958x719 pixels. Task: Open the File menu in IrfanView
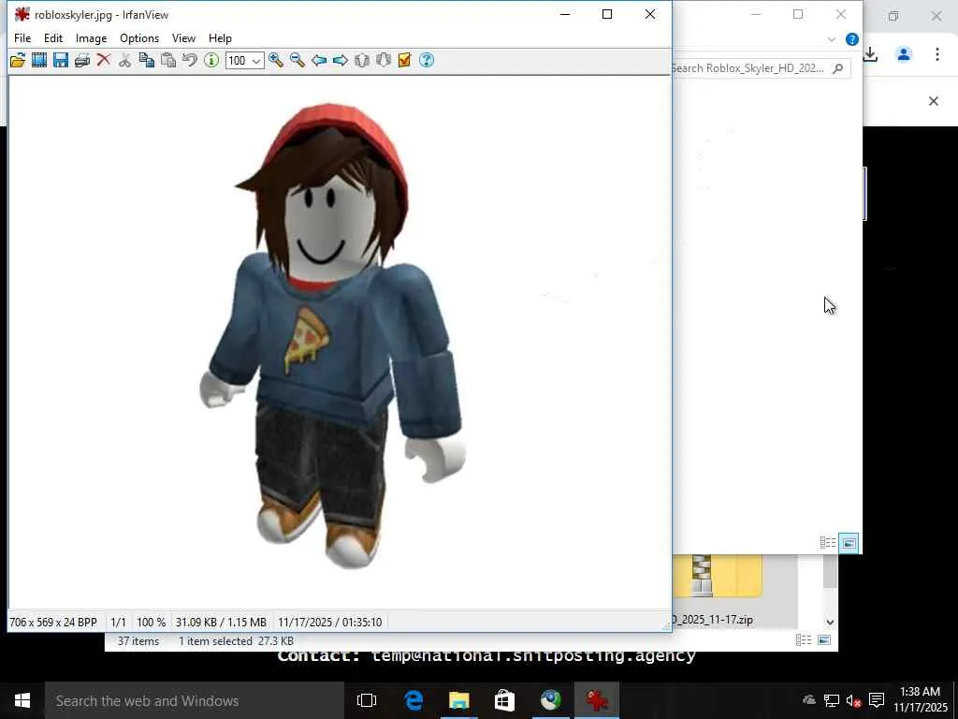coord(22,37)
